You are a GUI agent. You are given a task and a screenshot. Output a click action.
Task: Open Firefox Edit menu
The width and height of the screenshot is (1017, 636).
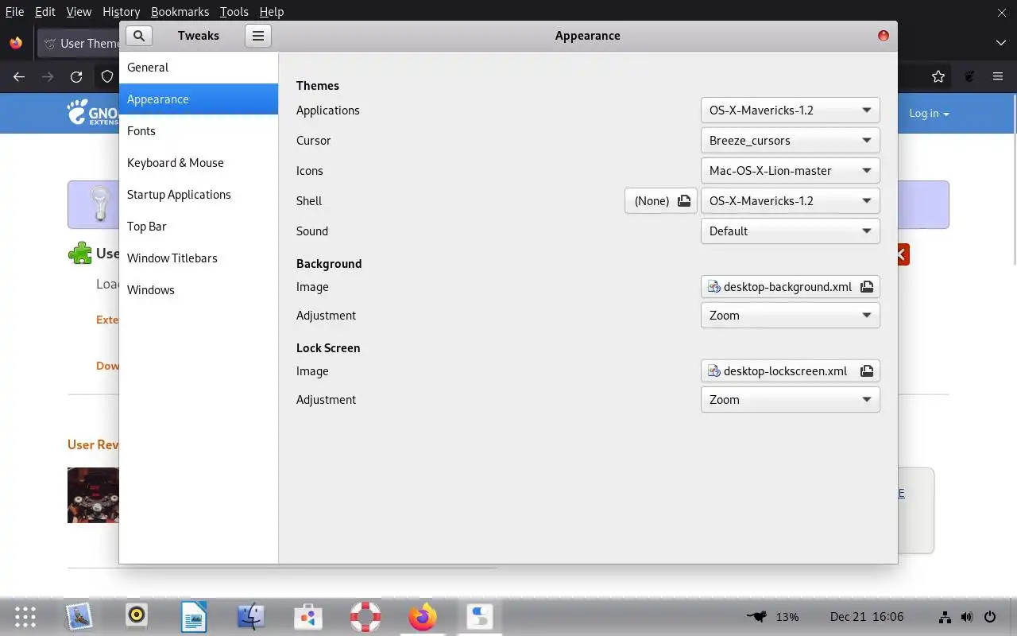pos(44,12)
